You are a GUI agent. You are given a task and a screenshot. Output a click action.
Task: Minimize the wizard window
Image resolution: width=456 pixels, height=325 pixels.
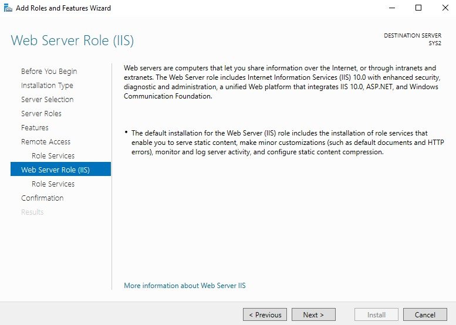coord(392,8)
